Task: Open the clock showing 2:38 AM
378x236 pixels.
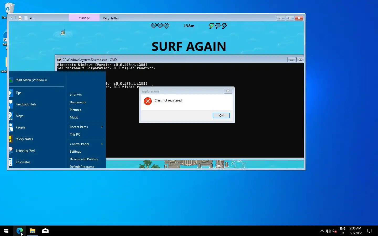Action: pyautogui.click(x=355, y=231)
